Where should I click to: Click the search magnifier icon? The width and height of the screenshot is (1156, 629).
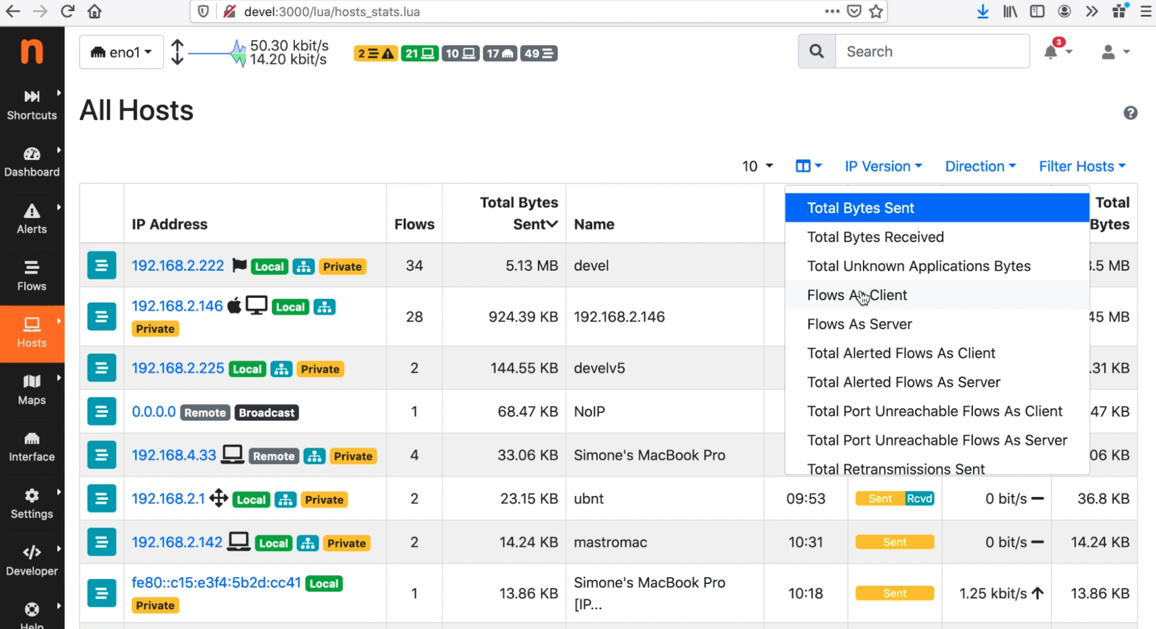817,51
